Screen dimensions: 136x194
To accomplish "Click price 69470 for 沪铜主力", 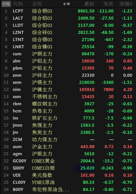I will click(88, 54).
